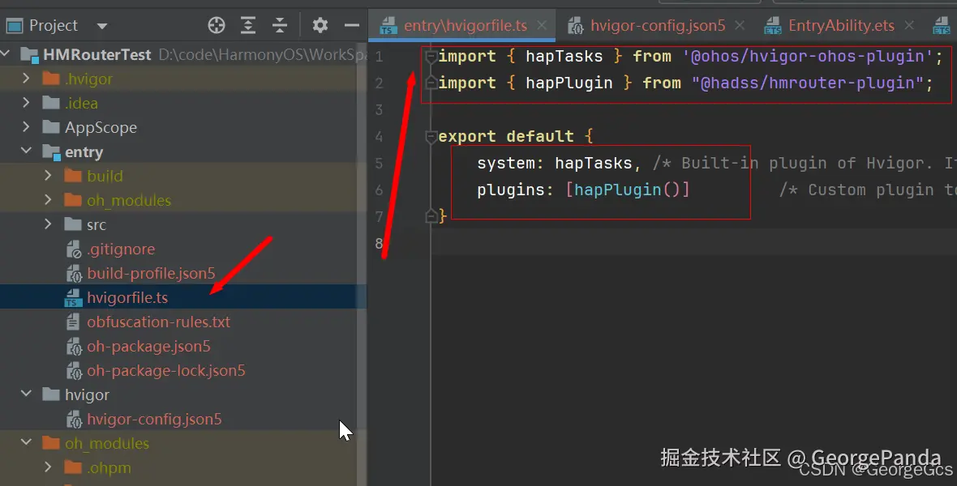This screenshot has width=957, height=486.
Task: Click the build-profile.json5 file icon
Action: (x=73, y=274)
